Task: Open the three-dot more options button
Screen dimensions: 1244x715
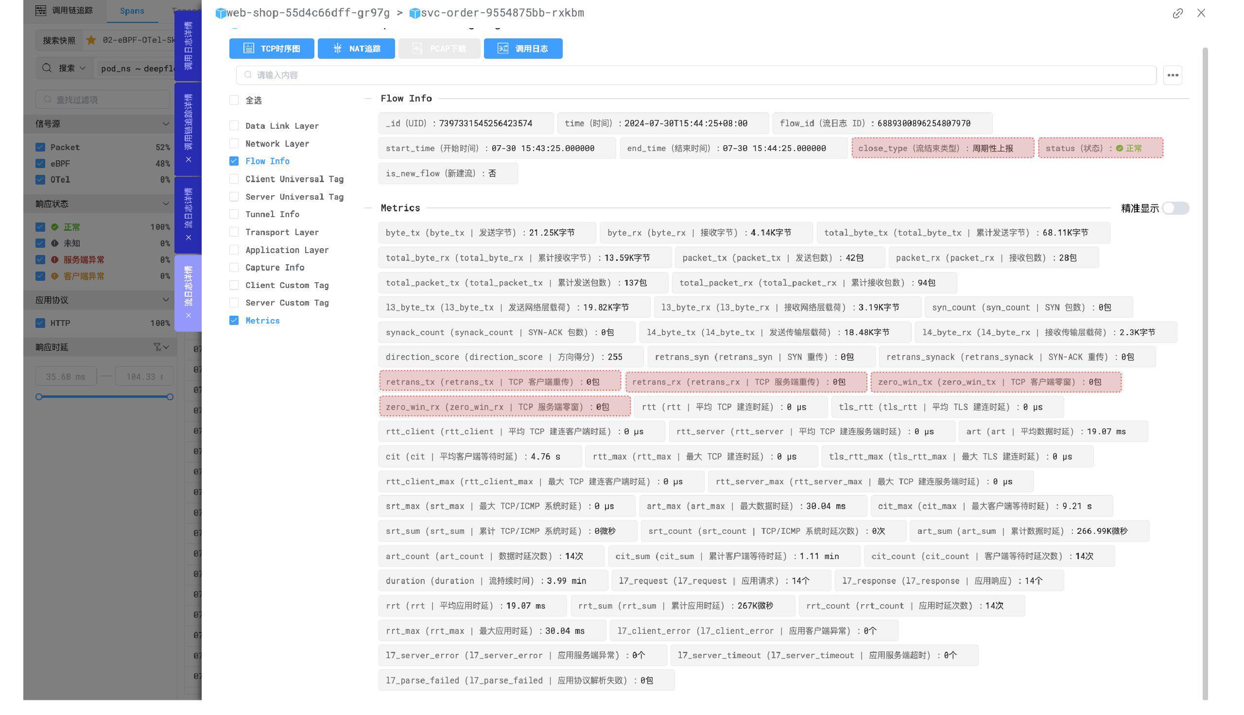Action: coord(1172,75)
